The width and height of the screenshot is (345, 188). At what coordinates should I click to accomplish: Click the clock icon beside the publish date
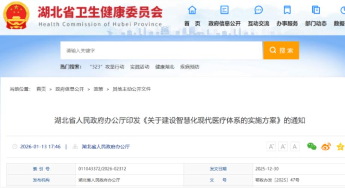click(15, 147)
